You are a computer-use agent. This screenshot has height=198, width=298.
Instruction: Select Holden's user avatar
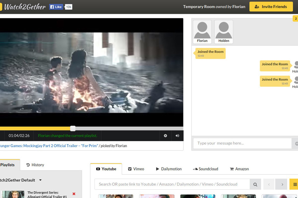click(224, 32)
